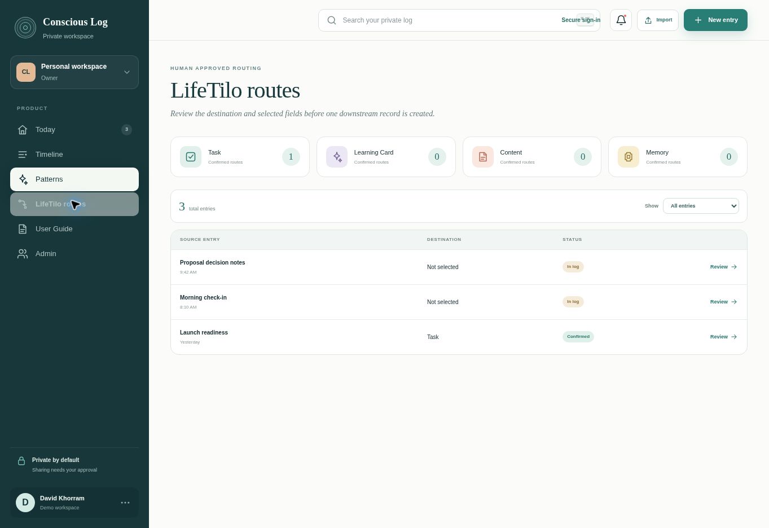
Task: Click the David Khorram name
Action: click(62, 499)
